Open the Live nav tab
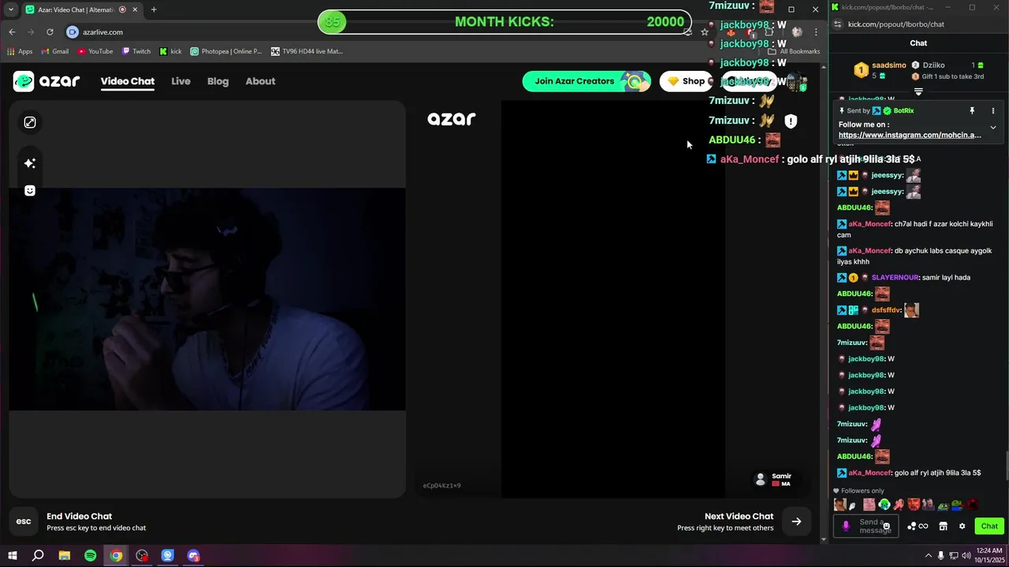 [x=181, y=81]
